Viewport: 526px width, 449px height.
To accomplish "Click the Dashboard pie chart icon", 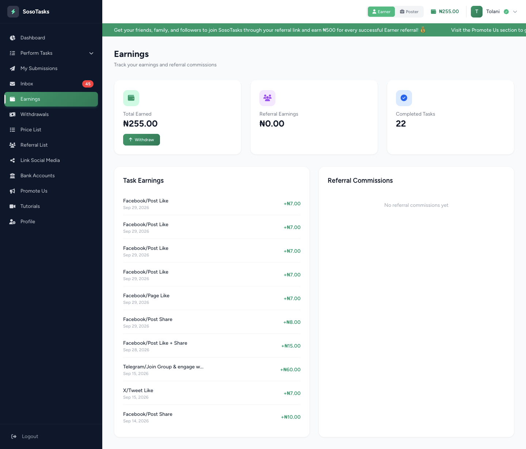I will tap(12, 38).
